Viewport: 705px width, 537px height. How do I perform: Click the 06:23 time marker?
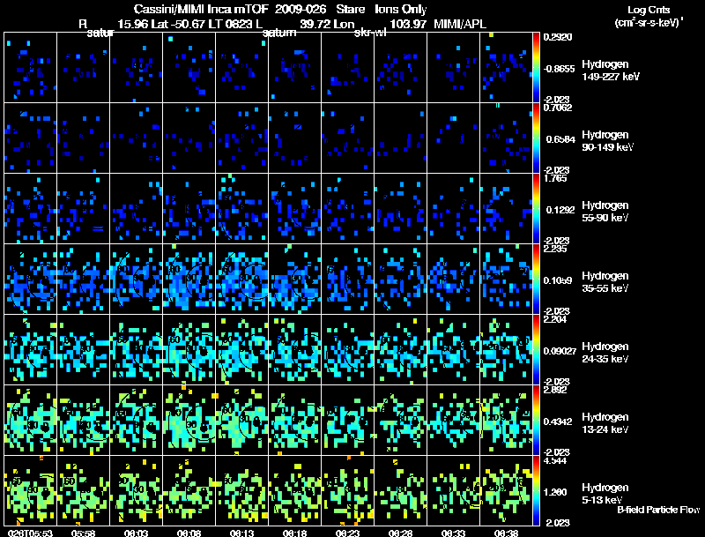[x=347, y=533]
